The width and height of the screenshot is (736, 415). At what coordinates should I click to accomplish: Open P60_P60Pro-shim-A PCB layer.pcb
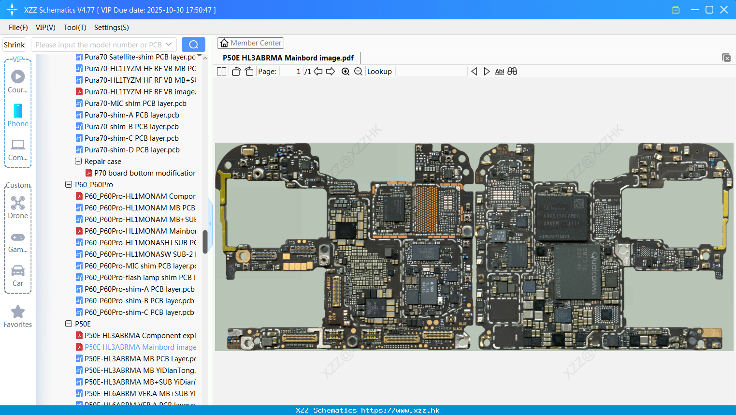click(135, 289)
